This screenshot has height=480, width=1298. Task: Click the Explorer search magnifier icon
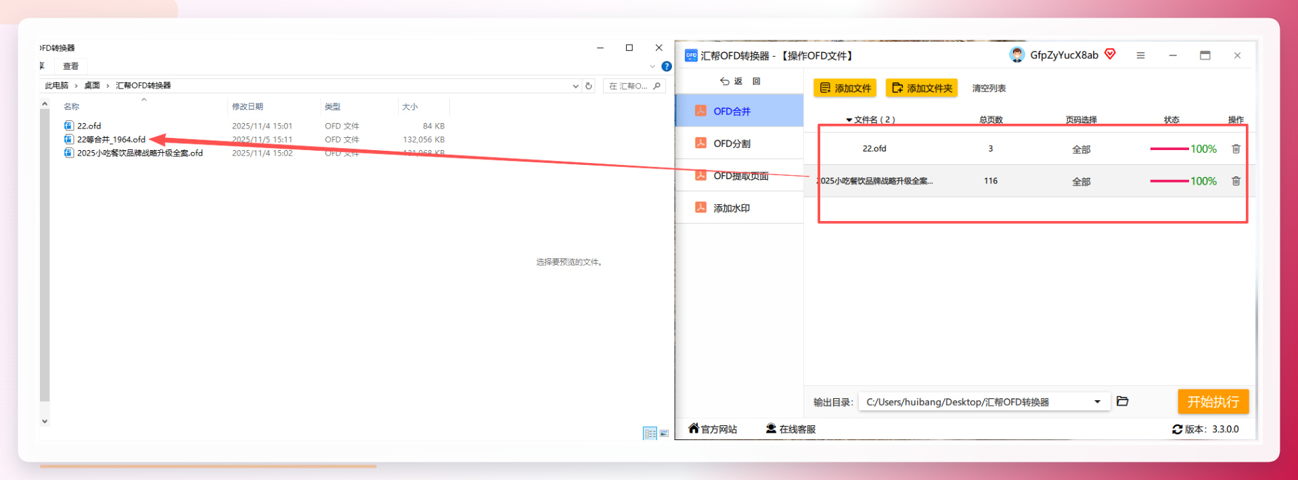(657, 86)
